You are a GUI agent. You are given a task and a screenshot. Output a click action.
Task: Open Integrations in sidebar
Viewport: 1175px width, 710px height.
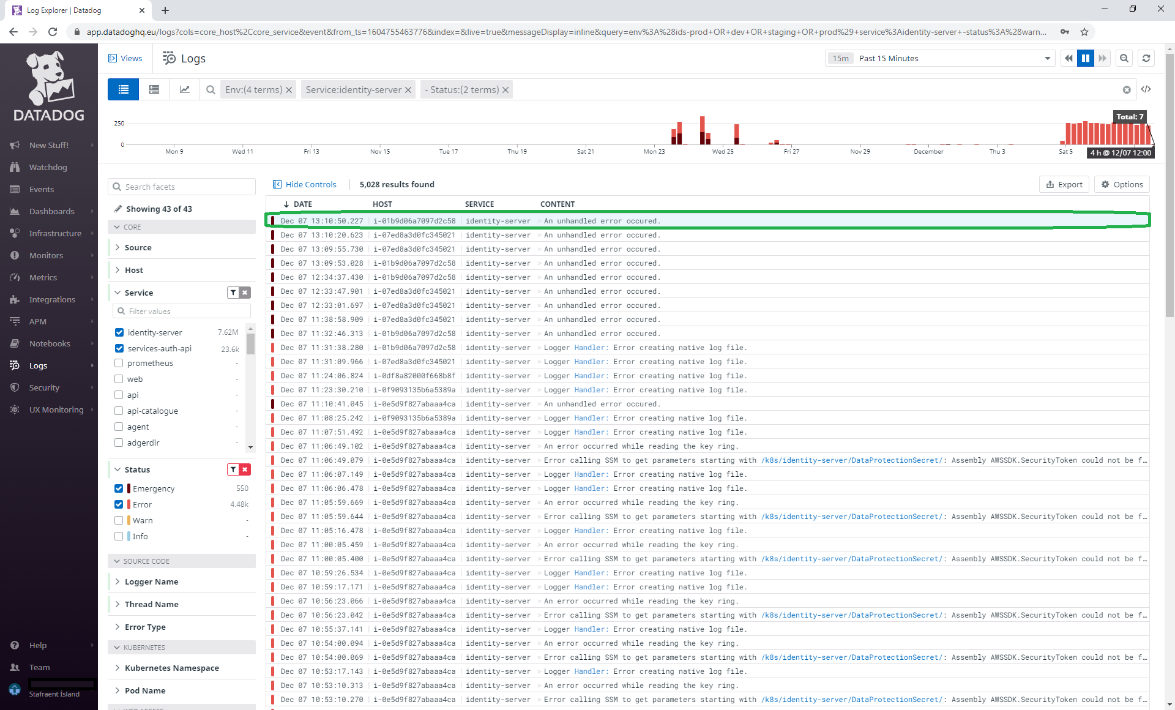[49, 299]
